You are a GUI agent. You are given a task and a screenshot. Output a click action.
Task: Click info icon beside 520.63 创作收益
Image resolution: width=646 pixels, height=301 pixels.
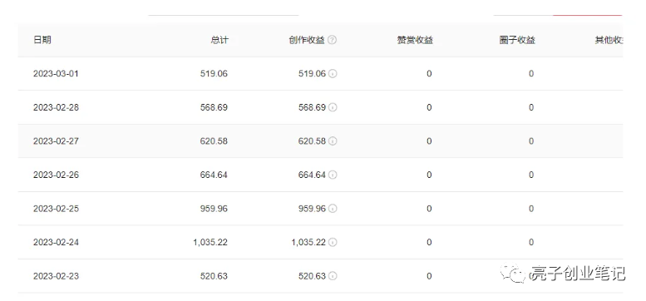[333, 276]
